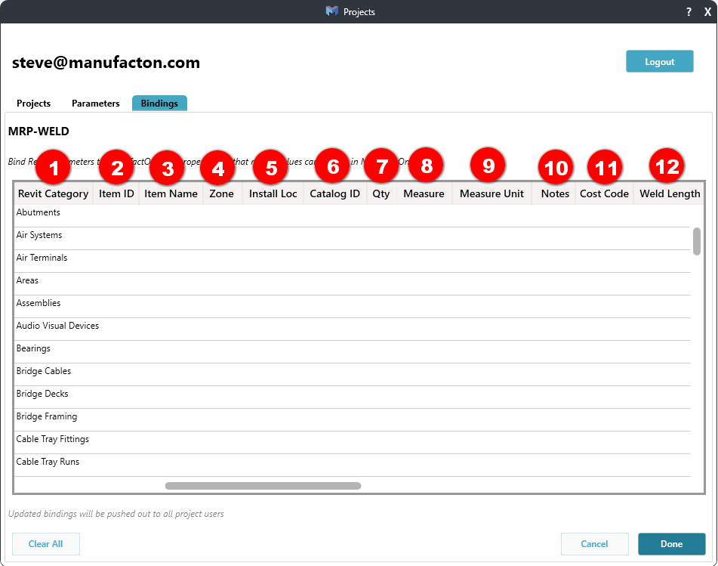Click the Manufacton logo in title bar
The width and height of the screenshot is (718, 566).
(x=331, y=11)
